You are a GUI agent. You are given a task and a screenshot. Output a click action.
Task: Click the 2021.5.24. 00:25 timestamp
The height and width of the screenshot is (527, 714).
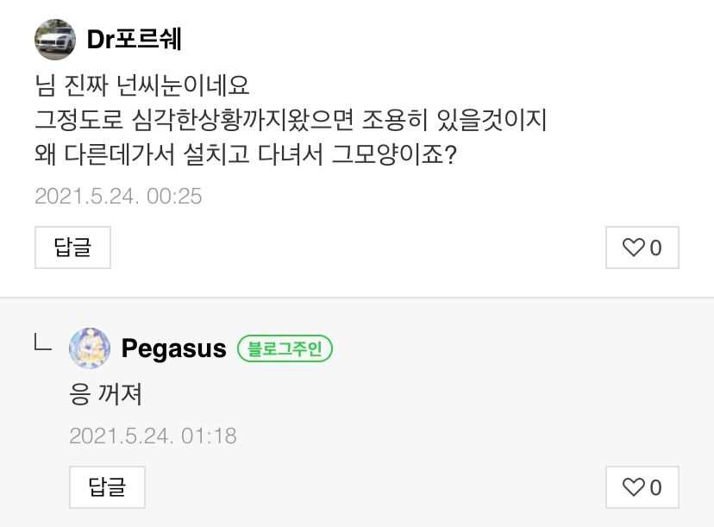click(118, 196)
